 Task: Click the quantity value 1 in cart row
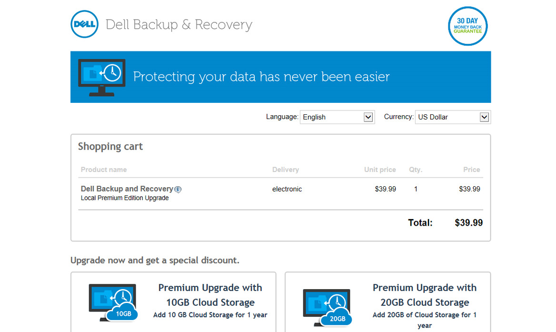[x=416, y=189]
